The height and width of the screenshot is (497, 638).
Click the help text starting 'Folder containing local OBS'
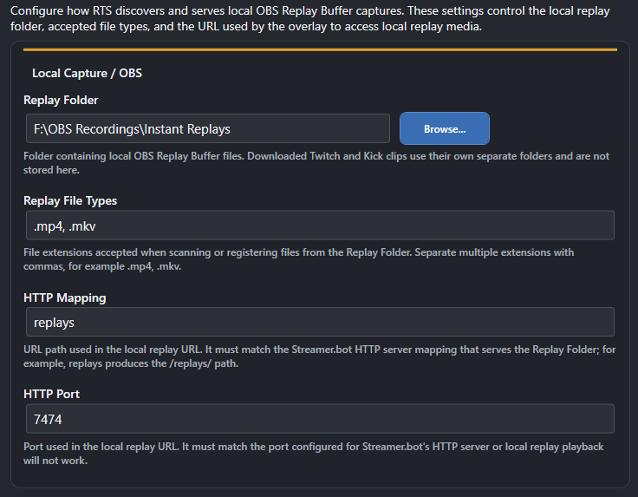[316, 163]
